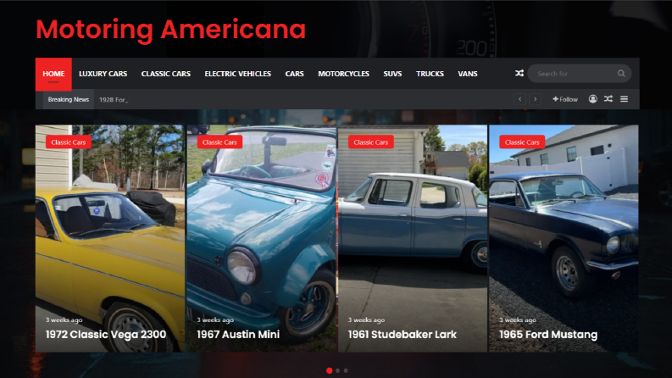The image size is (672, 378).
Task: Click the dark blue Mustang thumbnail
Action: click(564, 238)
